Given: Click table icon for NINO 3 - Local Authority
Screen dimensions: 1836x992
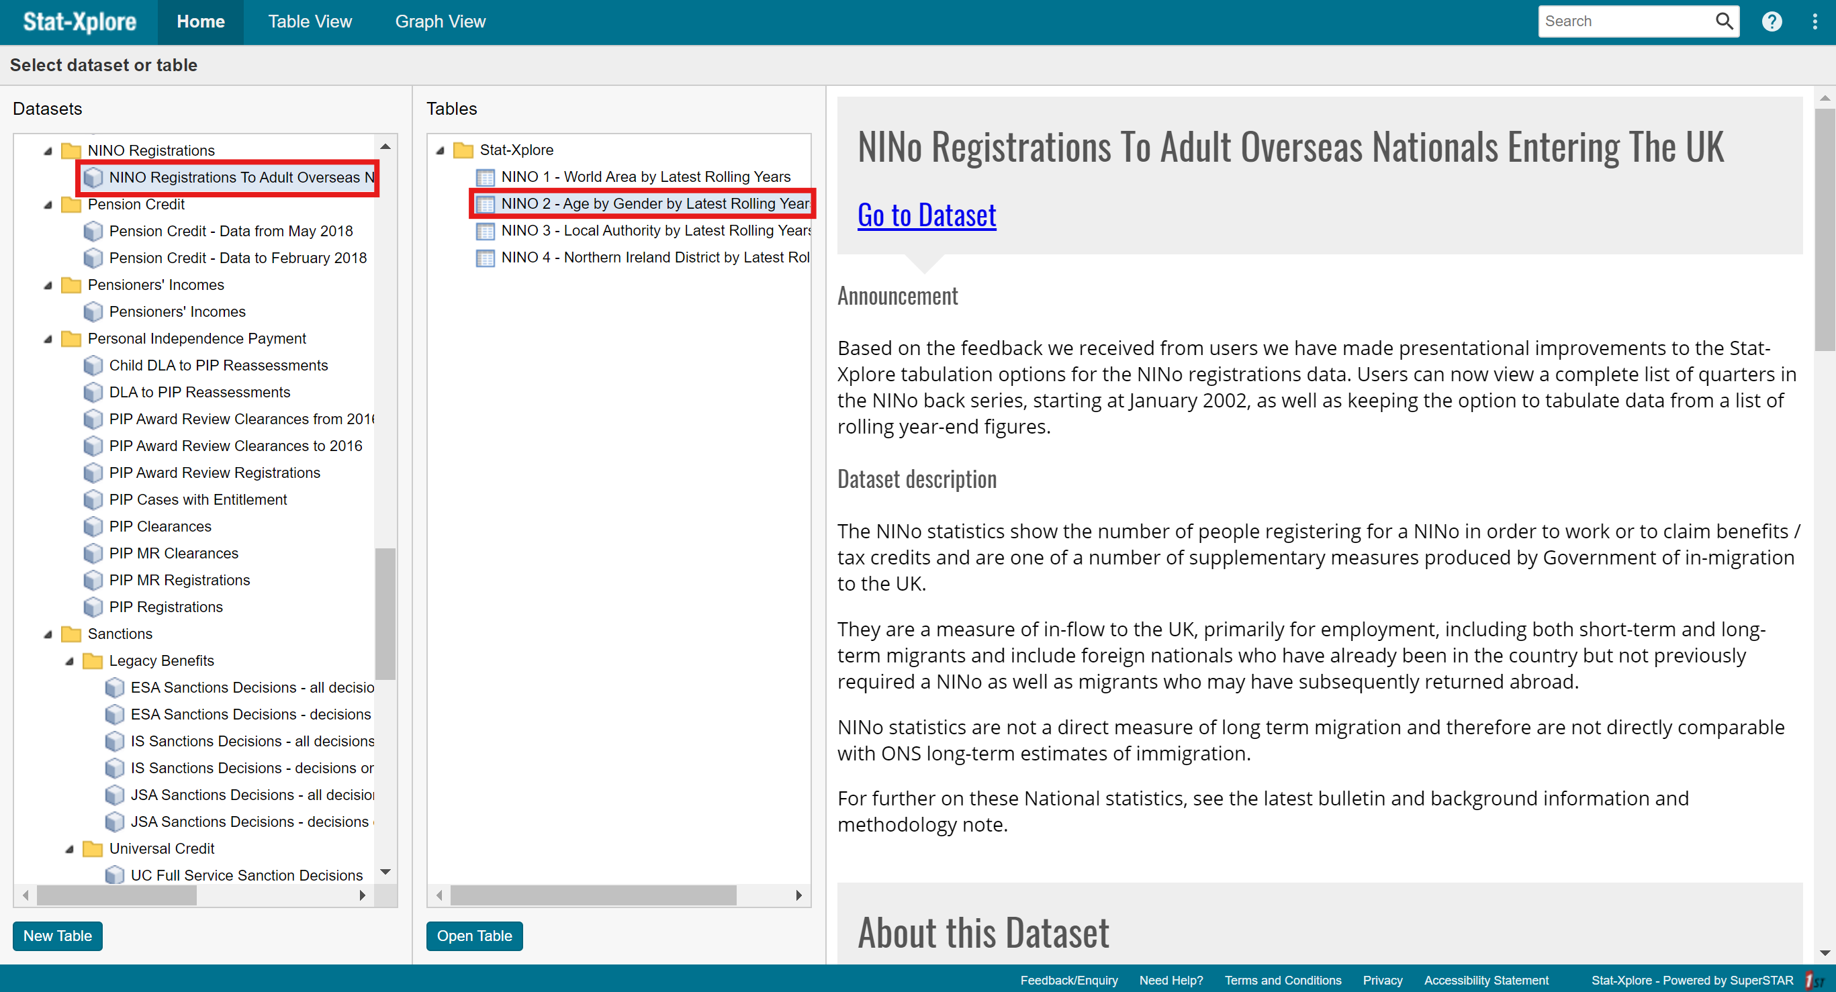Looking at the screenshot, I should tap(485, 231).
